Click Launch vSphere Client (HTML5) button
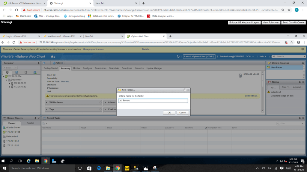This screenshot has width=307, height=172. (199, 56)
